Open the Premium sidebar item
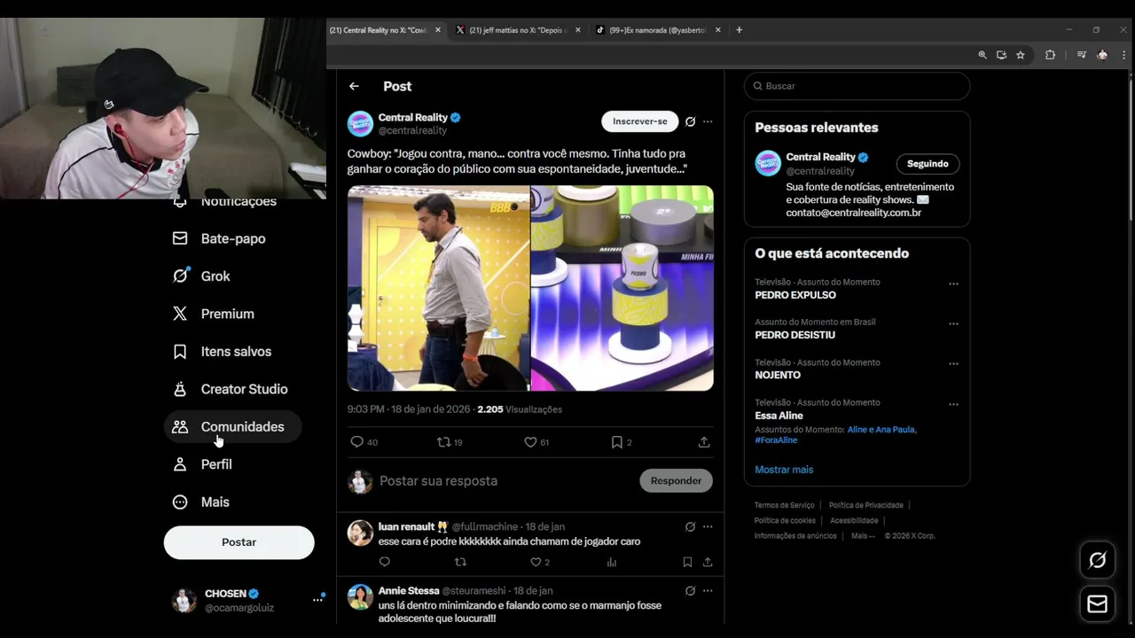Image resolution: width=1135 pixels, height=638 pixels. [x=214, y=314]
